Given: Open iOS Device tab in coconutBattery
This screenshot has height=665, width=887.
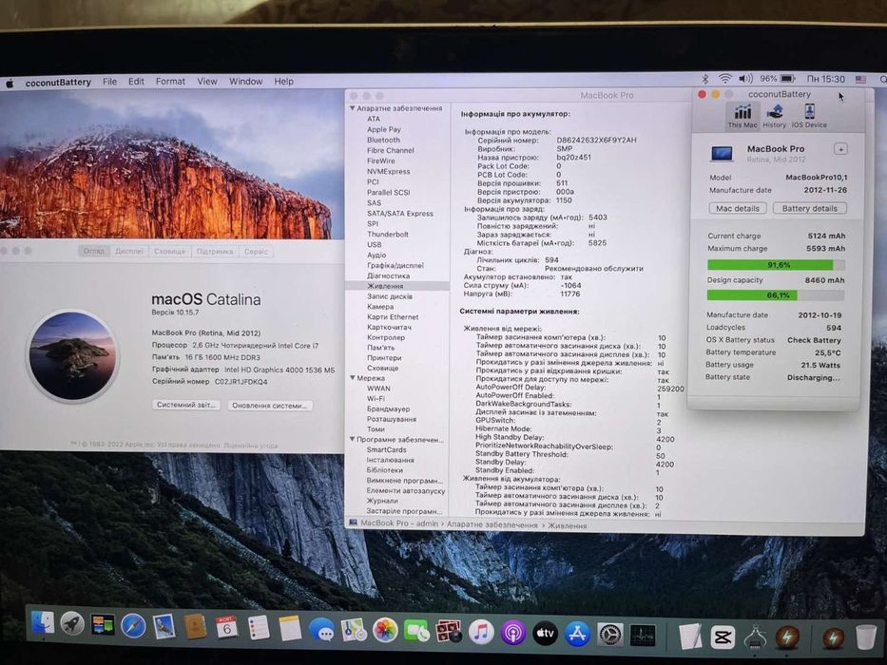Looking at the screenshot, I should tap(809, 116).
